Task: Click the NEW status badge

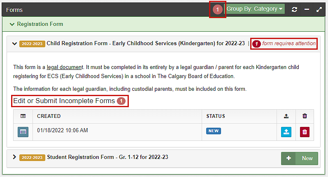Action: [x=214, y=131]
